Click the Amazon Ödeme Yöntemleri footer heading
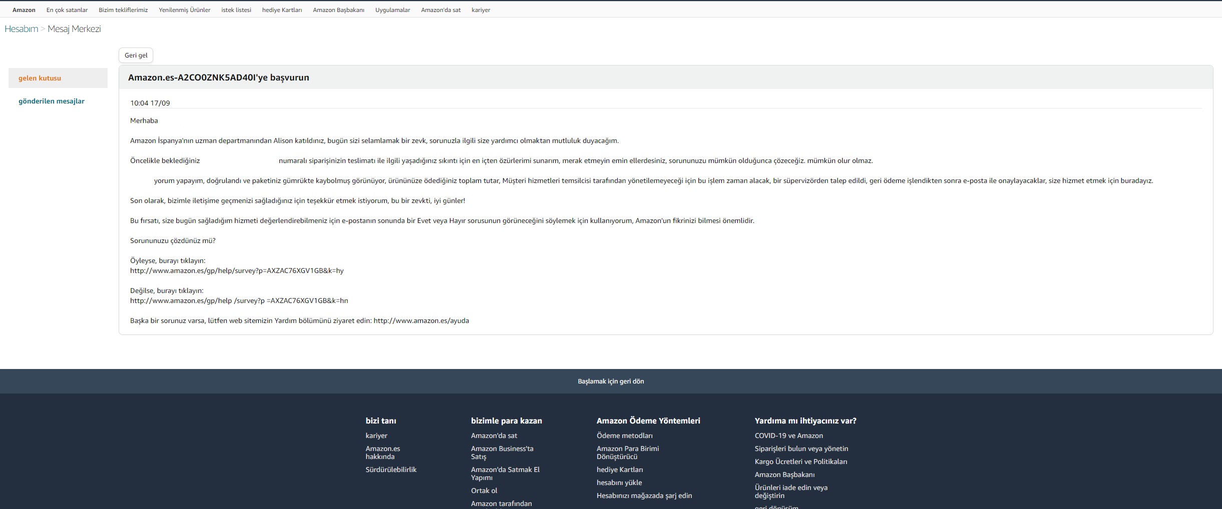This screenshot has width=1222, height=509. 648,421
